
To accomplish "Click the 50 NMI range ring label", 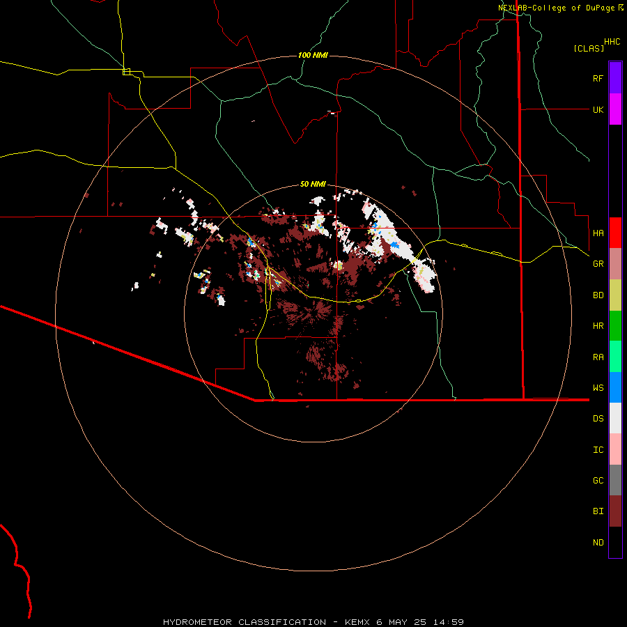I will 313,184.
